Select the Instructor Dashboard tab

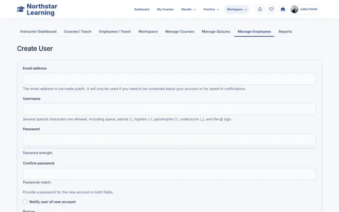38,31
